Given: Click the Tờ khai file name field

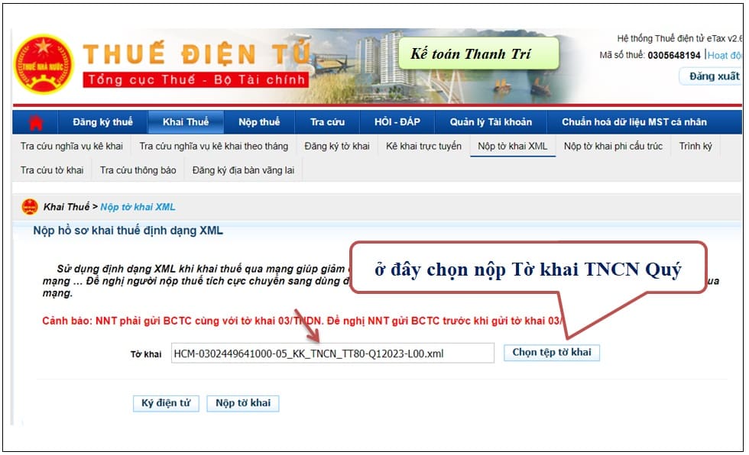Looking at the screenshot, I should point(332,353).
